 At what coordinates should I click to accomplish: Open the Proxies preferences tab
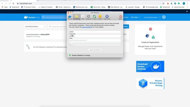[x=94, y=17]
